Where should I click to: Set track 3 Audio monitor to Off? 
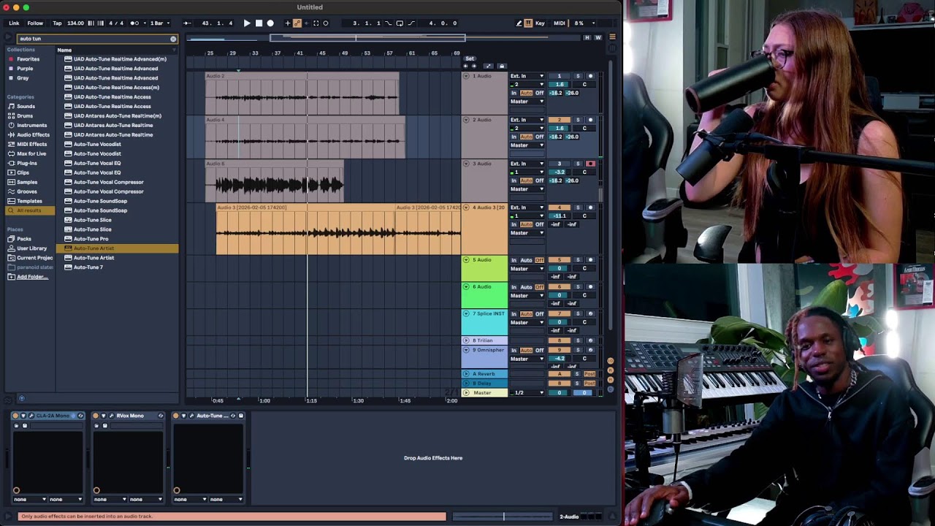539,180
